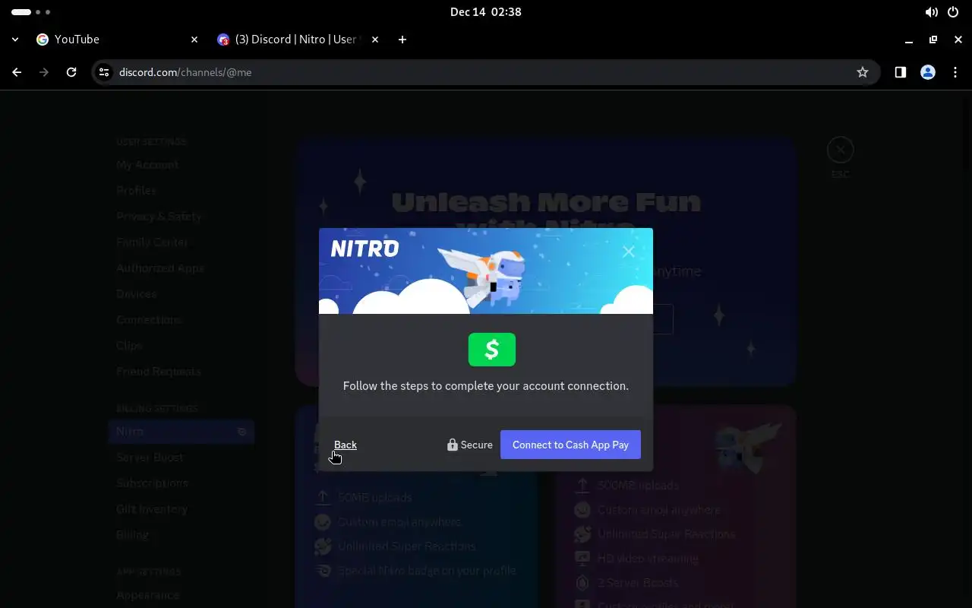Select the Discord Nitro browser tab
The height and width of the screenshot is (608, 972).
pos(298,40)
